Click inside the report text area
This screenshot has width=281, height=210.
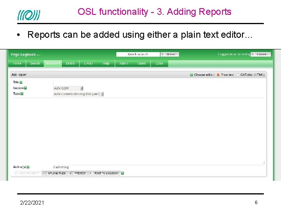click(139, 131)
